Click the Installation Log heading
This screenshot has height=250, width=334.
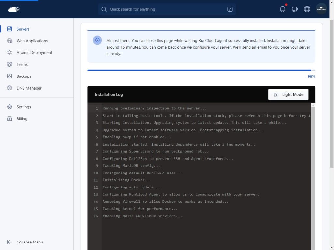click(109, 95)
